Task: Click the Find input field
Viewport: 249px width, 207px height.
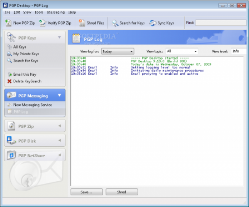Action: pyautogui.click(x=221, y=23)
